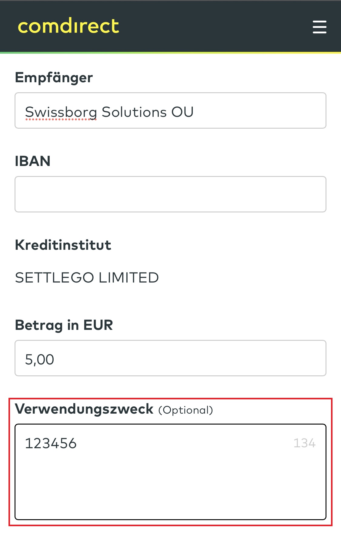
Task: Click the Betrag in EUR label
Action: [64, 325]
